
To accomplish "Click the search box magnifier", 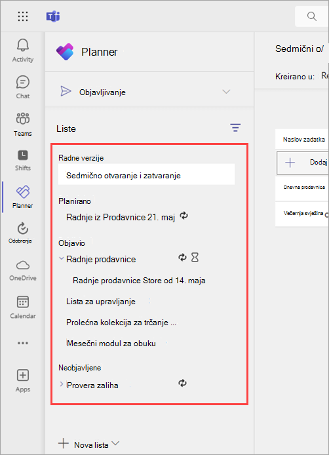I will [312, 16].
